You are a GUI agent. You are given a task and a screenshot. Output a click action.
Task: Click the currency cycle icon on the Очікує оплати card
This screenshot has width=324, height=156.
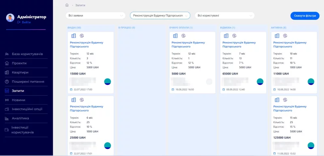pos(183,36)
